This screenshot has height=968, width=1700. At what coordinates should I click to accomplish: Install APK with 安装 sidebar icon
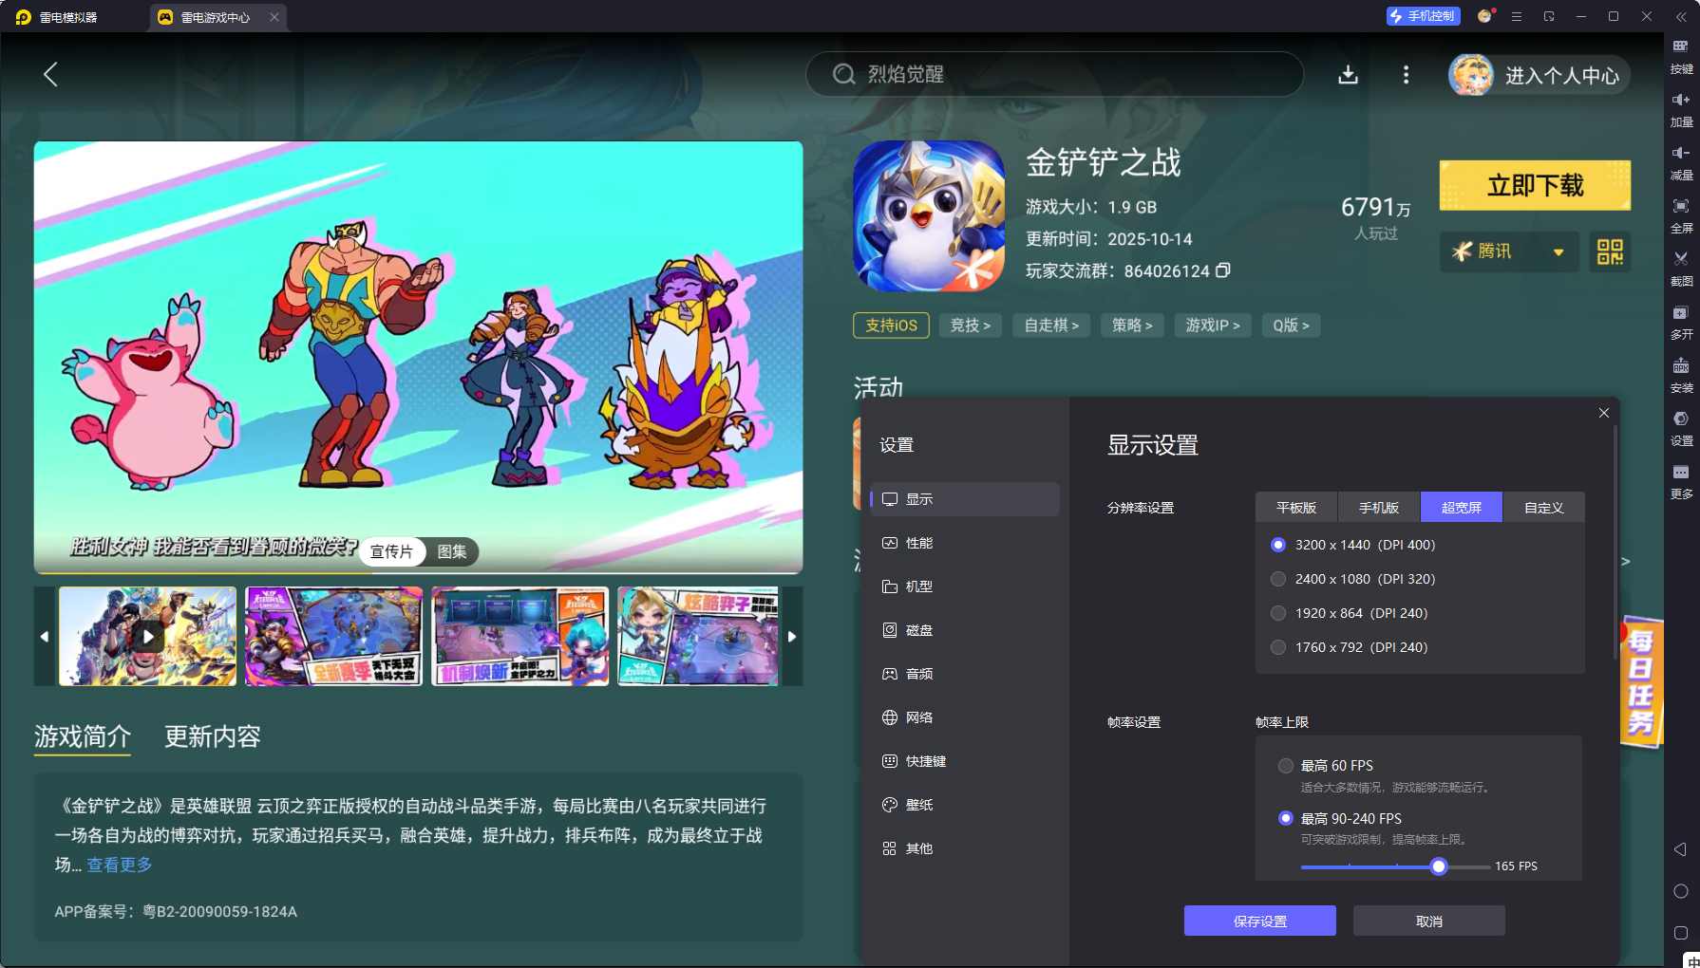[x=1681, y=375]
